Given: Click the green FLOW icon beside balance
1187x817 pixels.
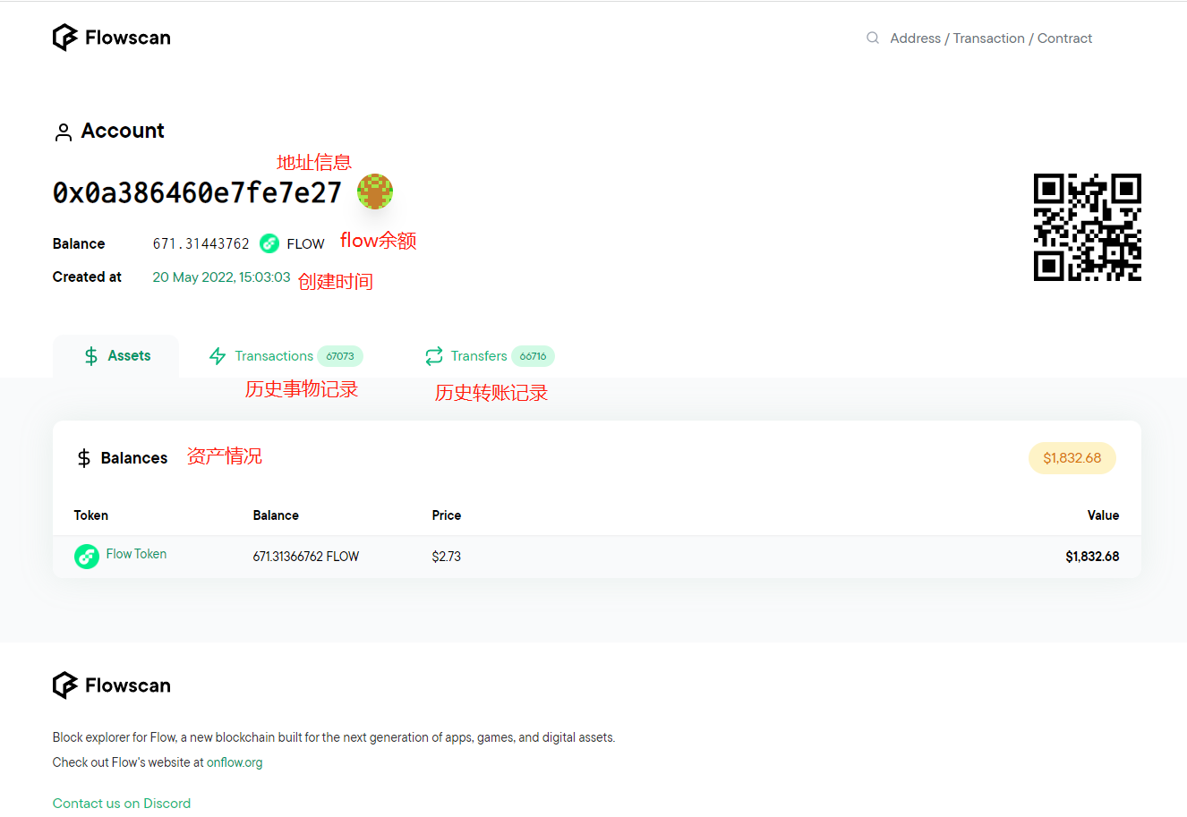Looking at the screenshot, I should pos(269,243).
